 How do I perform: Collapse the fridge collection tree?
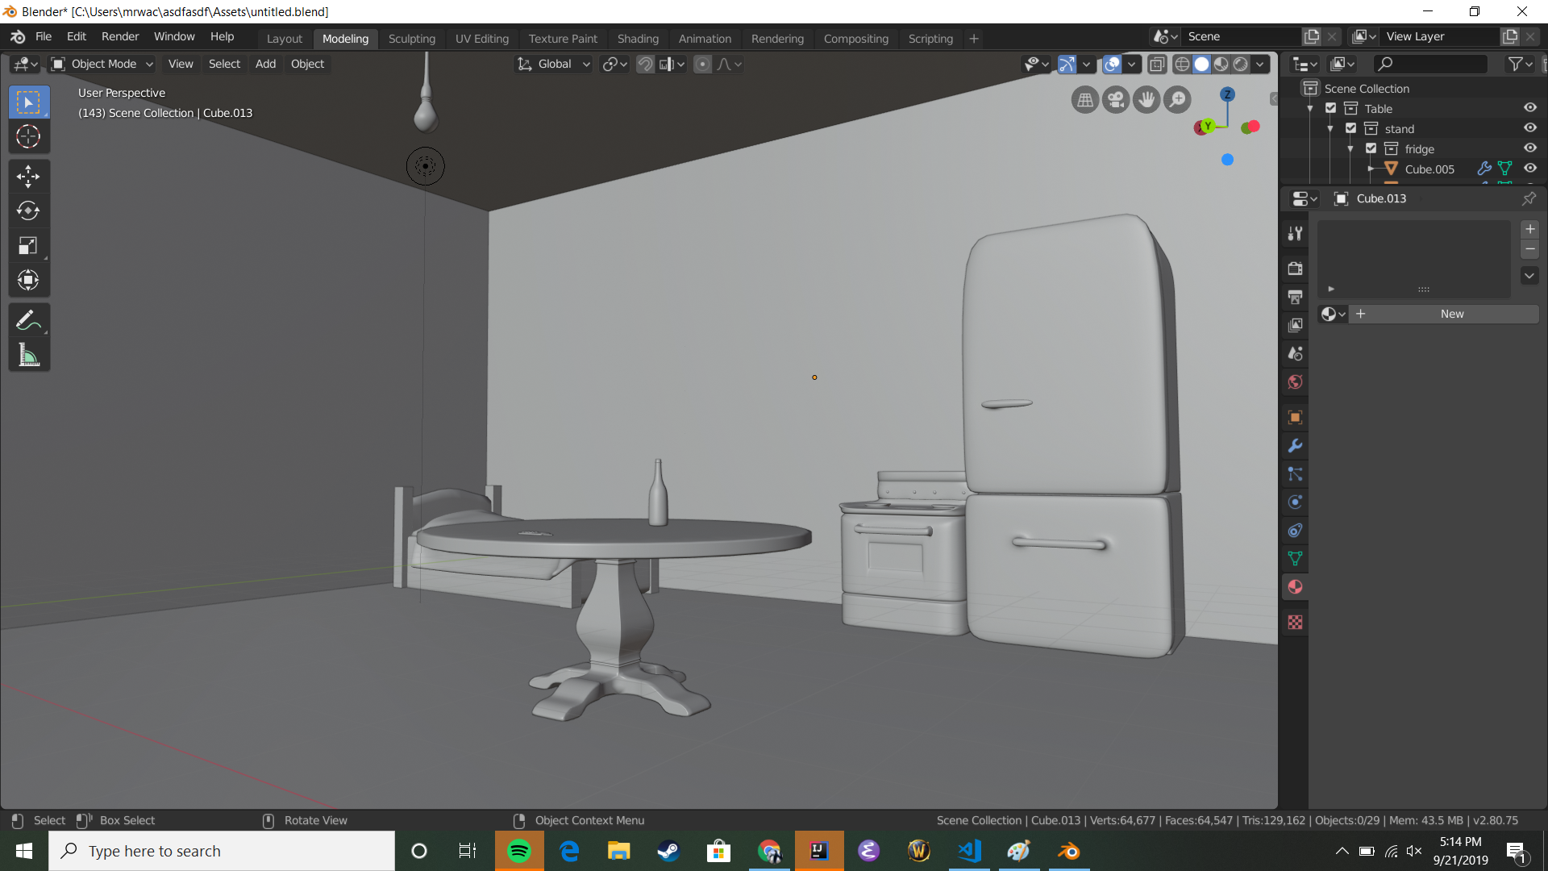1350,149
